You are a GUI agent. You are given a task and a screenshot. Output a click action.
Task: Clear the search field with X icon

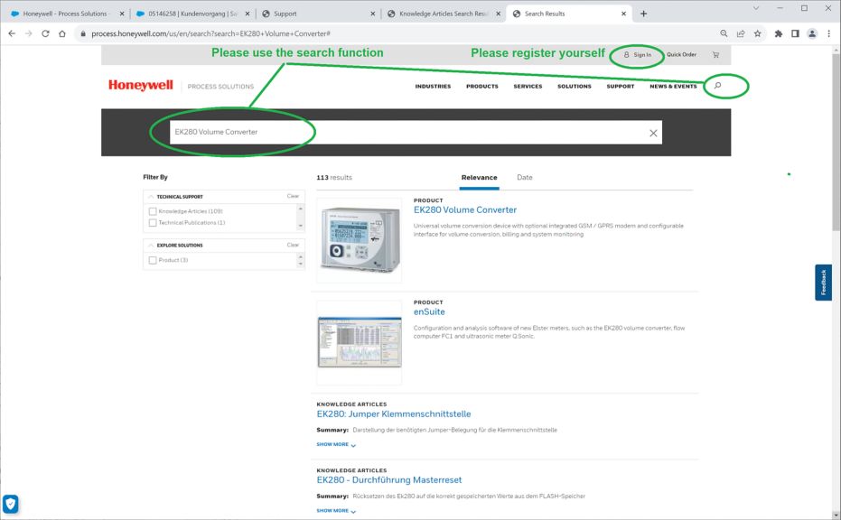pos(653,133)
